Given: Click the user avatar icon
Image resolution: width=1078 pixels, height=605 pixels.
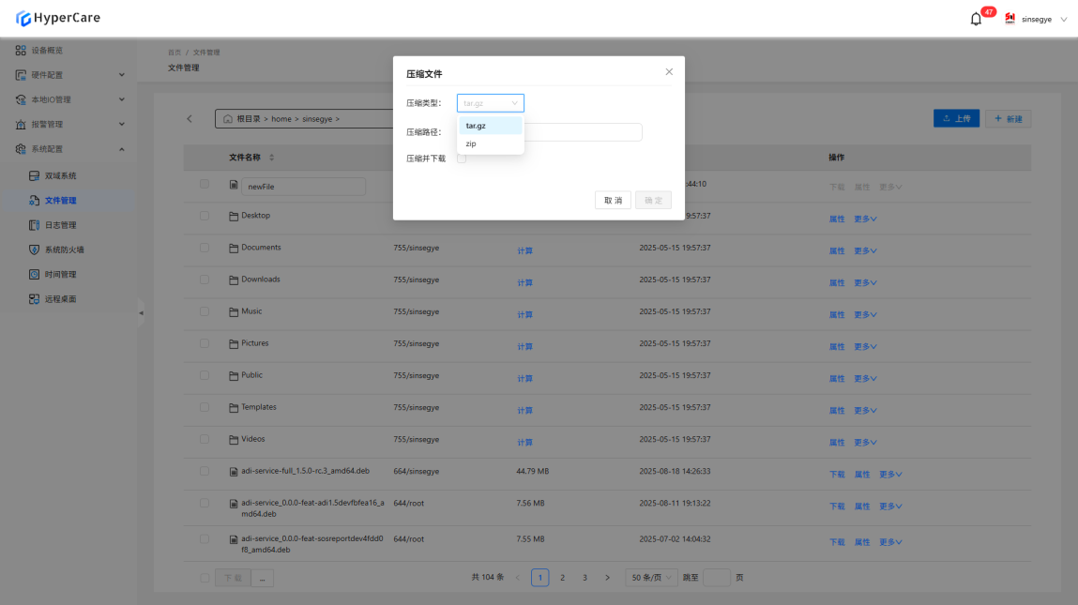Looking at the screenshot, I should click(1010, 19).
